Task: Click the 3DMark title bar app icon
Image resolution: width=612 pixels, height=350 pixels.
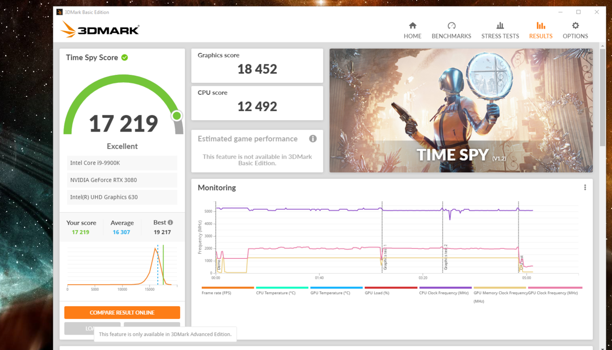Action: click(59, 12)
